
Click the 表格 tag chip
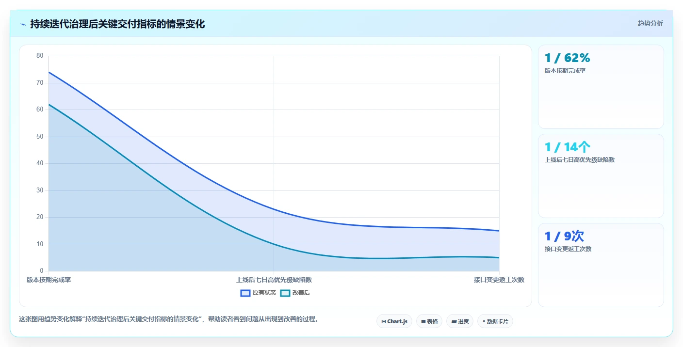coord(429,321)
